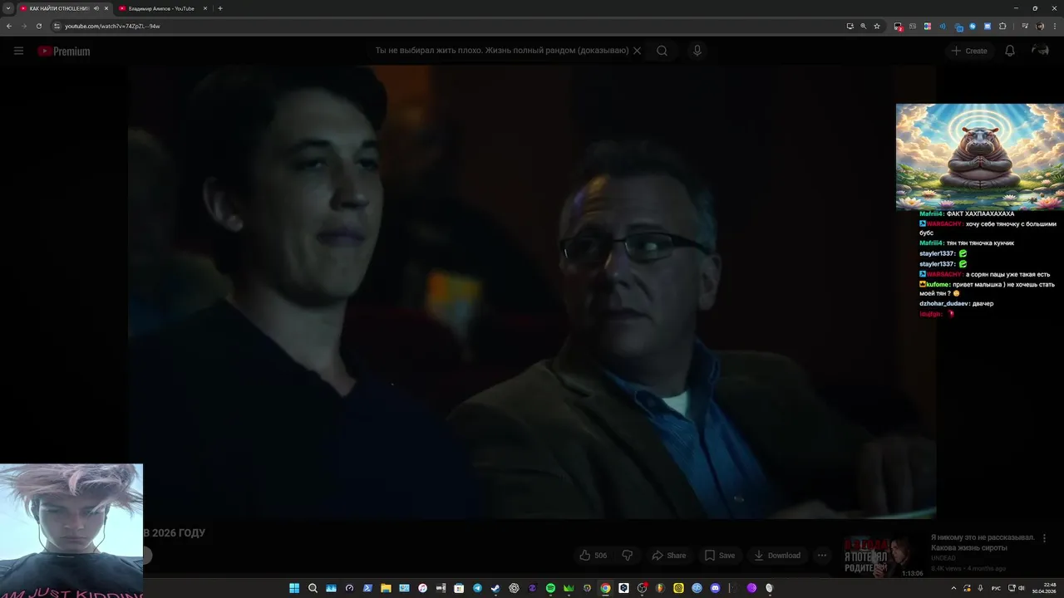Open zoom level indicator in address bar

863,26
